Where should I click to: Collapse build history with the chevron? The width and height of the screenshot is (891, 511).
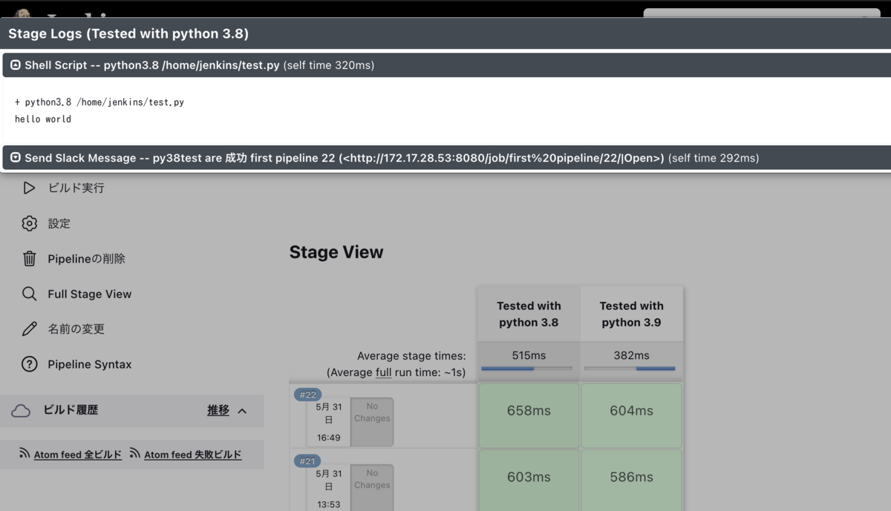(x=242, y=411)
